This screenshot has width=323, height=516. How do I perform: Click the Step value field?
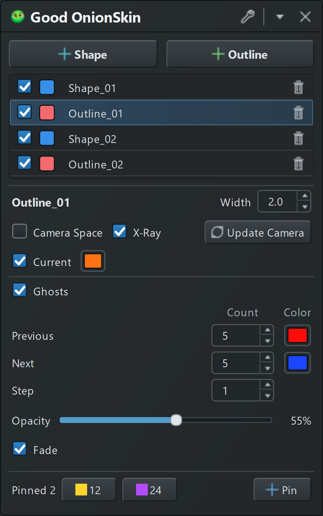click(x=236, y=390)
